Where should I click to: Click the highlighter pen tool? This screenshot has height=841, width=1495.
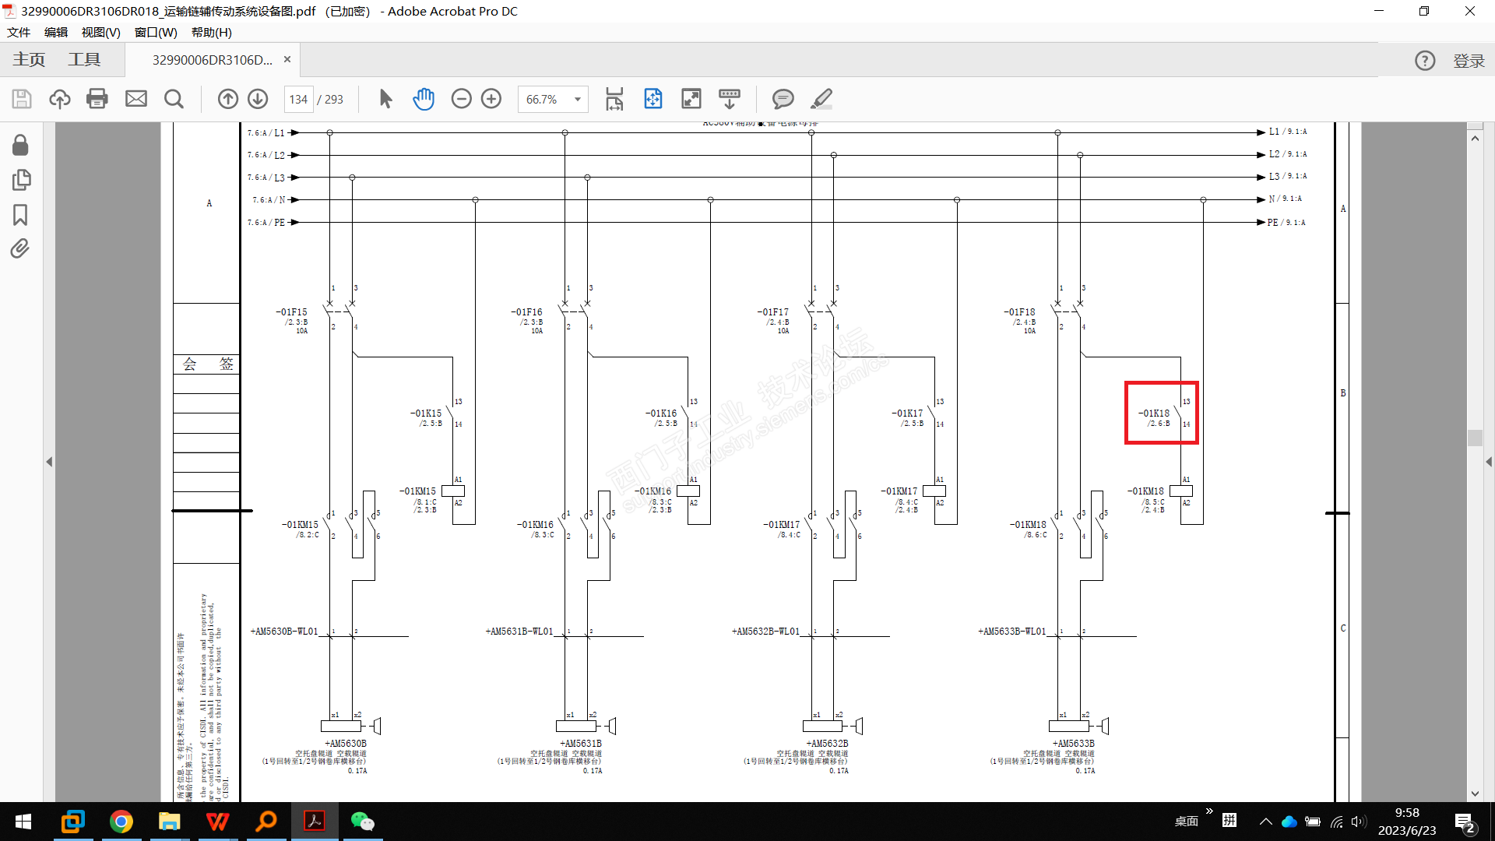coord(821,99)
